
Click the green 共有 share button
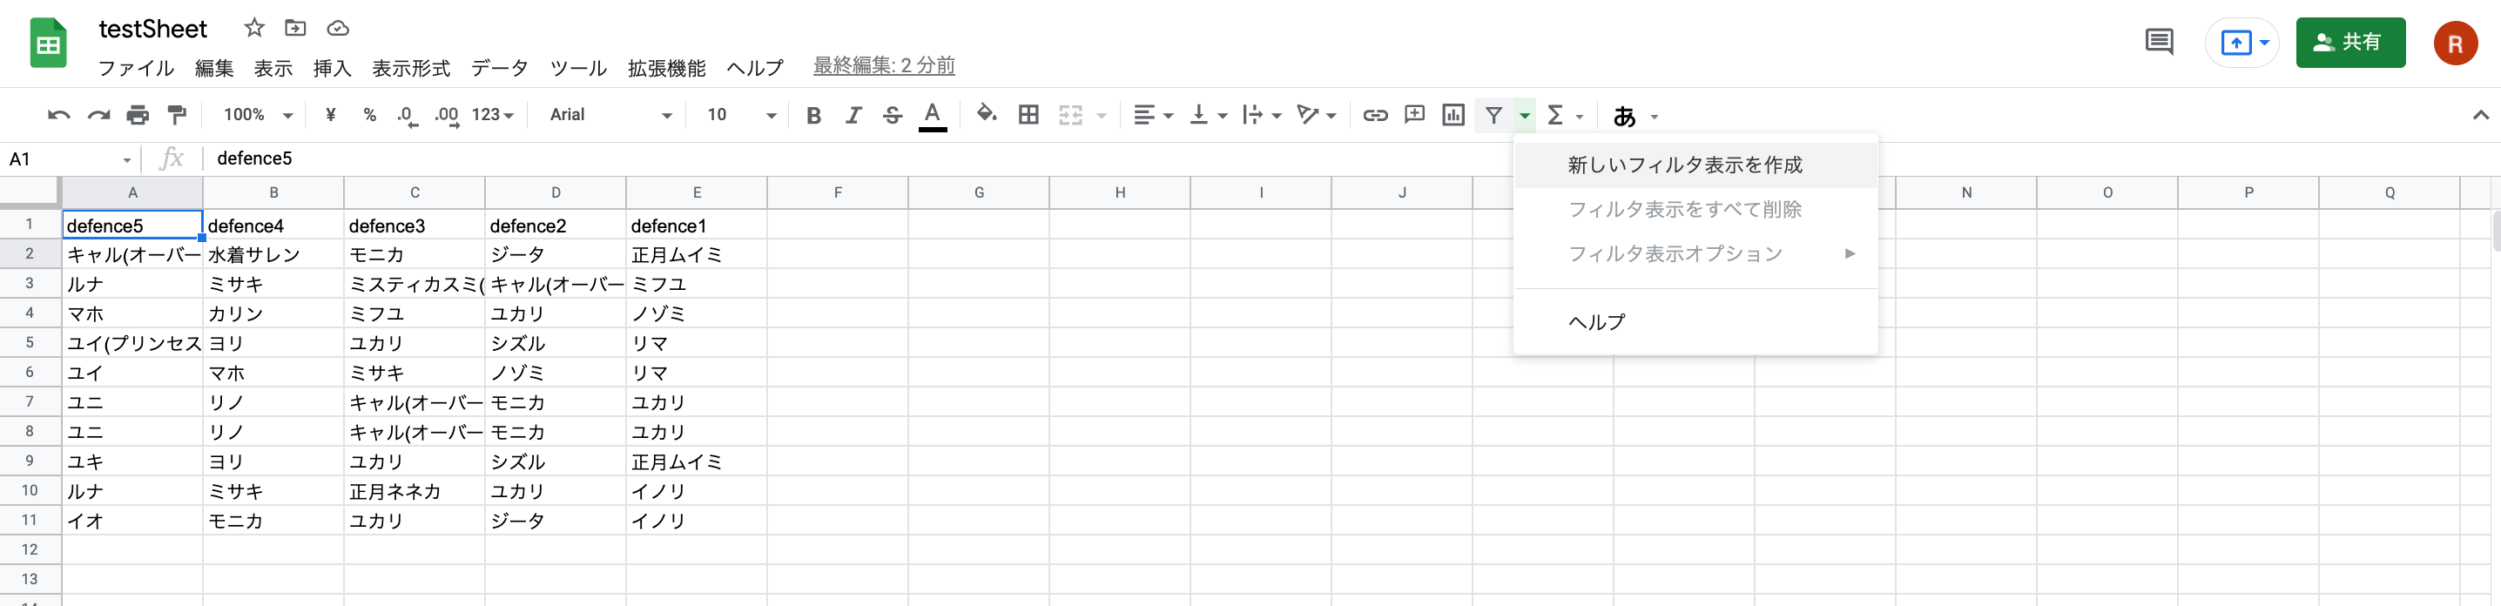(2349, 43)
